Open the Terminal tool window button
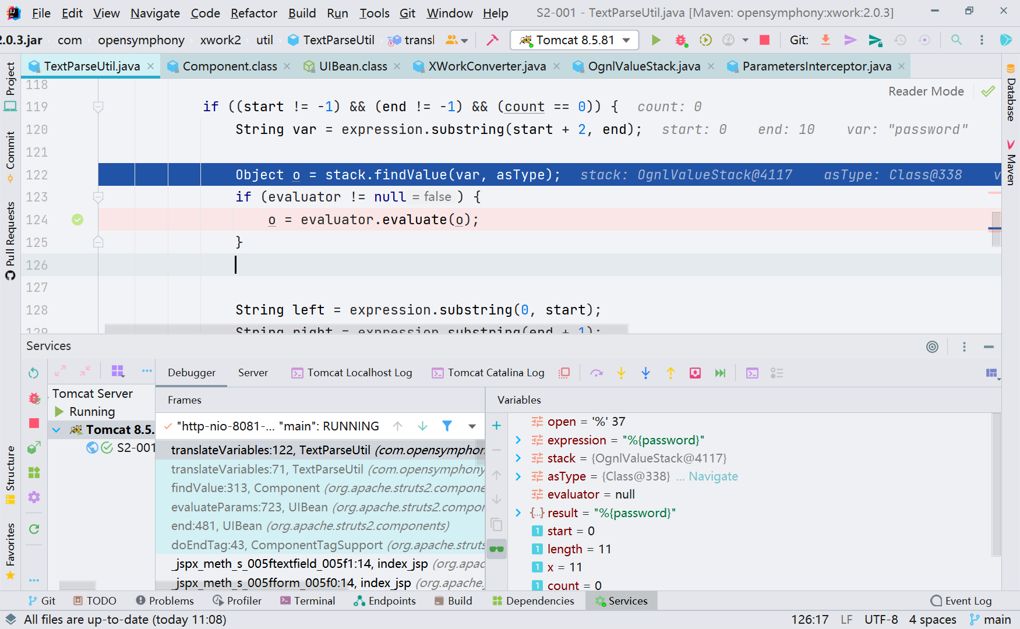 pyautogui.click(x=308, y=600)
